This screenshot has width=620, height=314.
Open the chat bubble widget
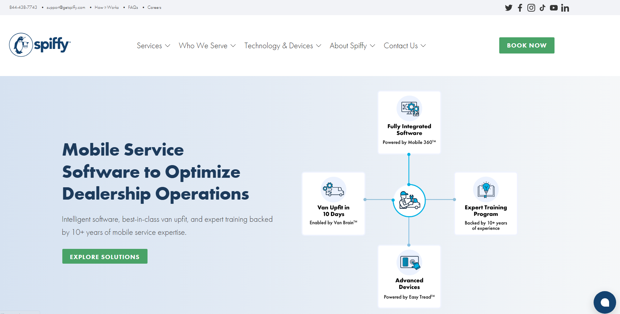pos(605,302)
